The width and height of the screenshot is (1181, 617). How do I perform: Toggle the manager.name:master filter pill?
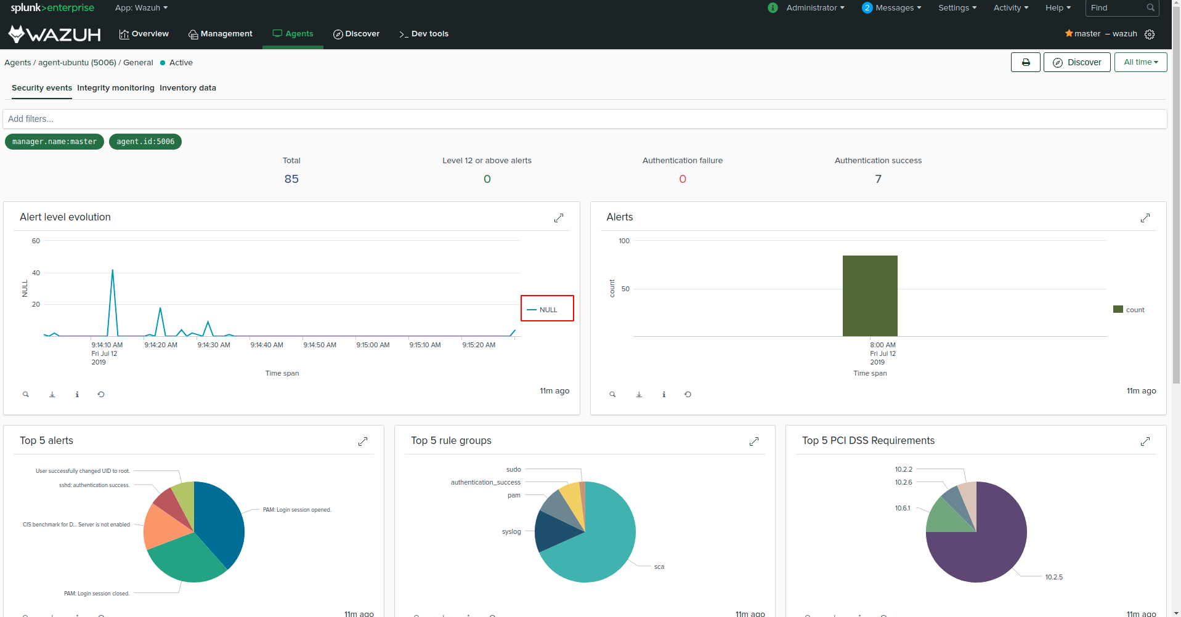(x=54, y=142)
